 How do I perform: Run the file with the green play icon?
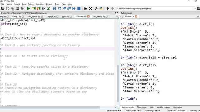tap(28, 9)
